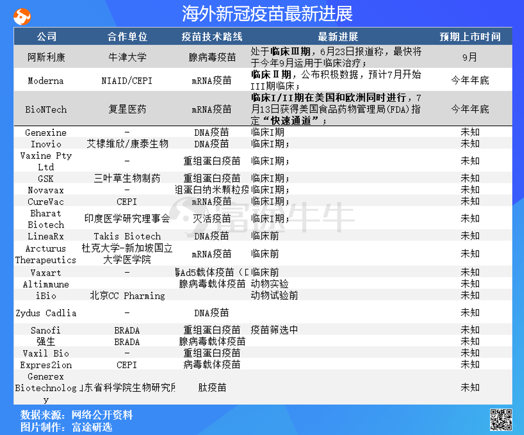Click the 最新进展 column header

click(x=338, y=36)
